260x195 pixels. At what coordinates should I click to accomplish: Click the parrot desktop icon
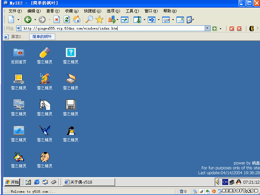[x=45, y=78]
